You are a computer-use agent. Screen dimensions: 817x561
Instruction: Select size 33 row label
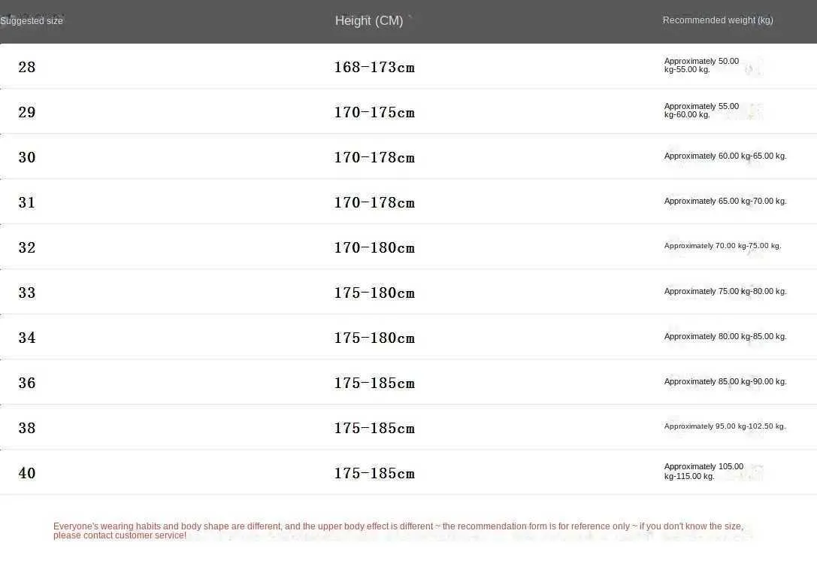(x=26, y=293)
